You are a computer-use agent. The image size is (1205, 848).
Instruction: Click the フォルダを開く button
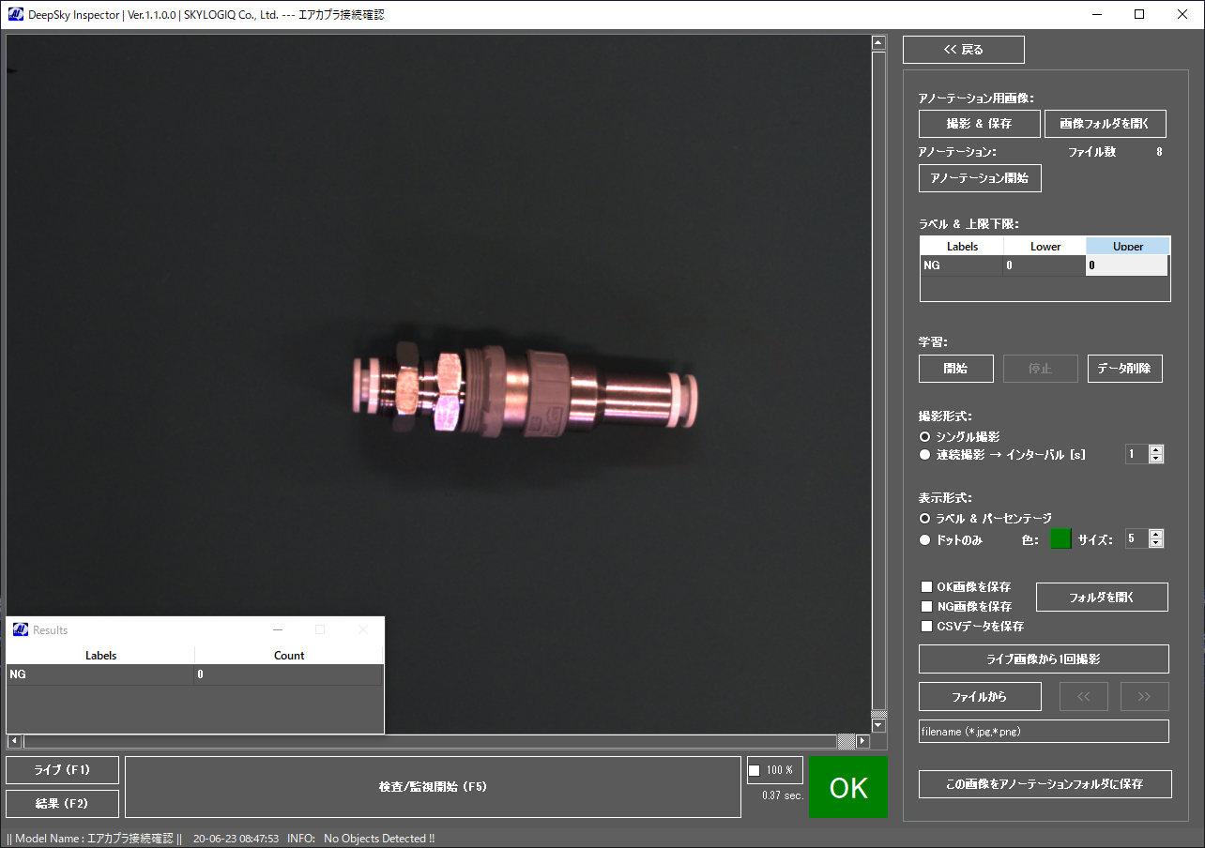(1102, 598)
